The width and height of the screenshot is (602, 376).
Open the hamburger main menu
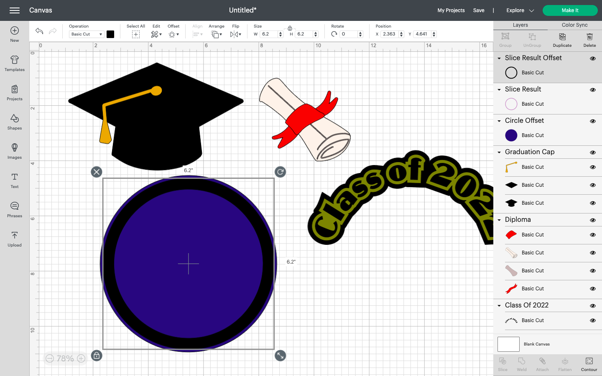pyautogui.click(x=15, y=10)
